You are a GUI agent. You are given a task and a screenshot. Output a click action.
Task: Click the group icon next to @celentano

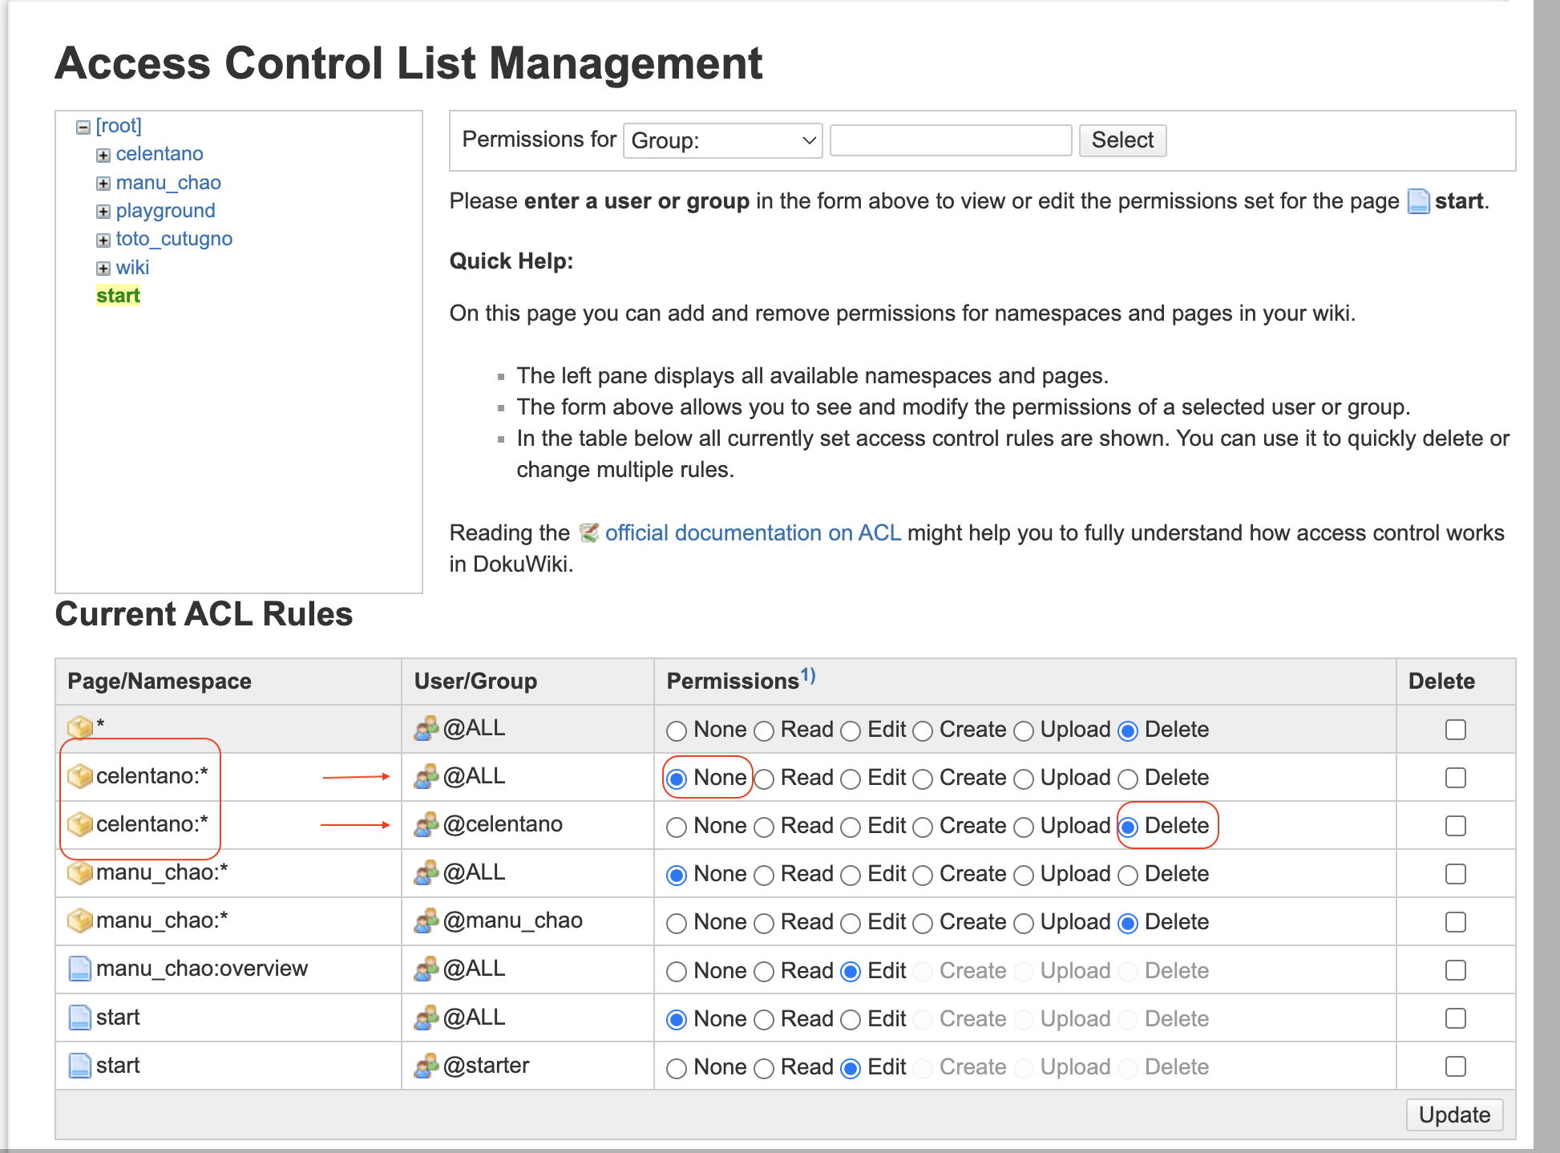click(x=426, y=824)
